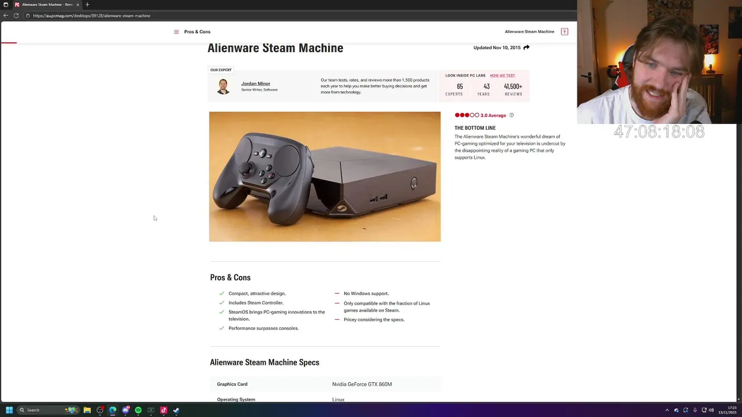Click the microphone tray icon
The width and height of the screenshot is (742, 417).
[694, 410]
